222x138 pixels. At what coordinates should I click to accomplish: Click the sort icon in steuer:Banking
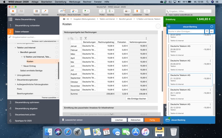[x=212, y=31]
